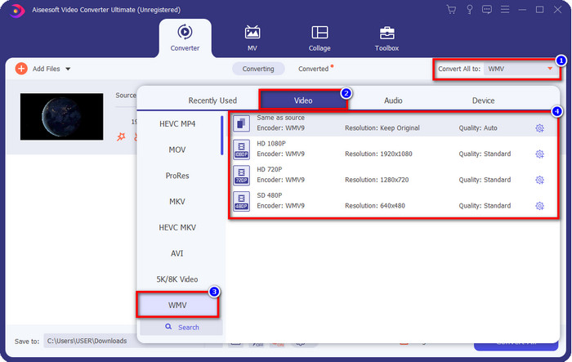Choose HEVC MKV format
Screen dimensions: 572x362
(x=177, y=227)
